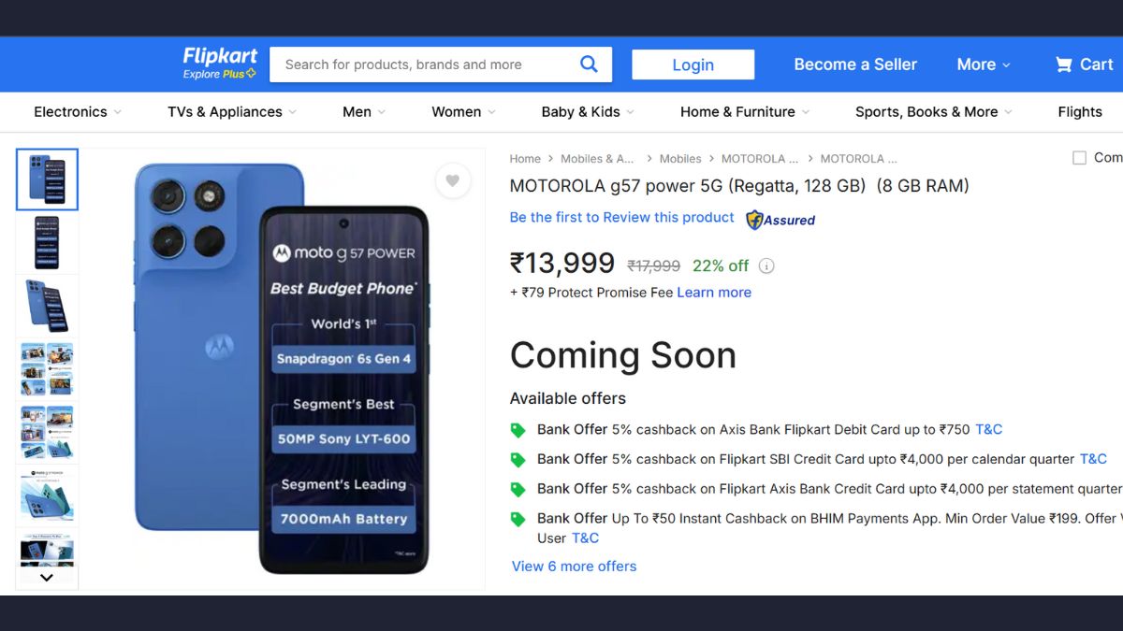Open the TVs & Appliances dropdown
Image resolution: width=1123 pixels, height=631 pixels.
[231, 112]
